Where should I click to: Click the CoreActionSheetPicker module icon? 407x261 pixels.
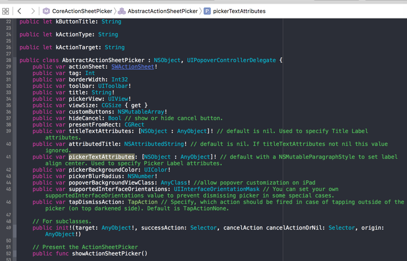[x=46, y=11]
